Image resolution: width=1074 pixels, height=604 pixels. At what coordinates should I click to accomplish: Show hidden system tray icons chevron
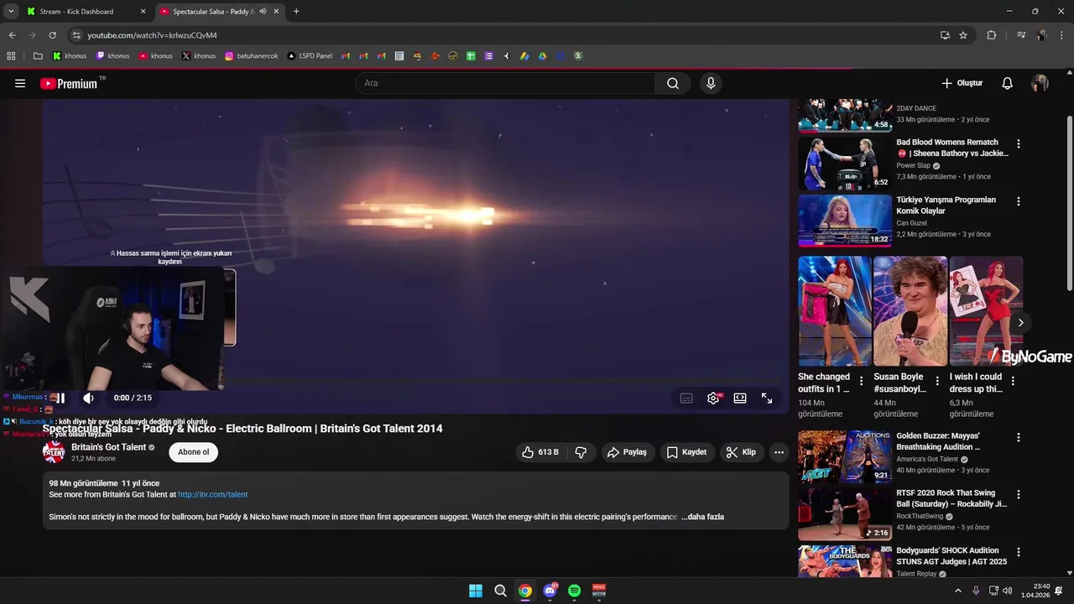point(958,591)
